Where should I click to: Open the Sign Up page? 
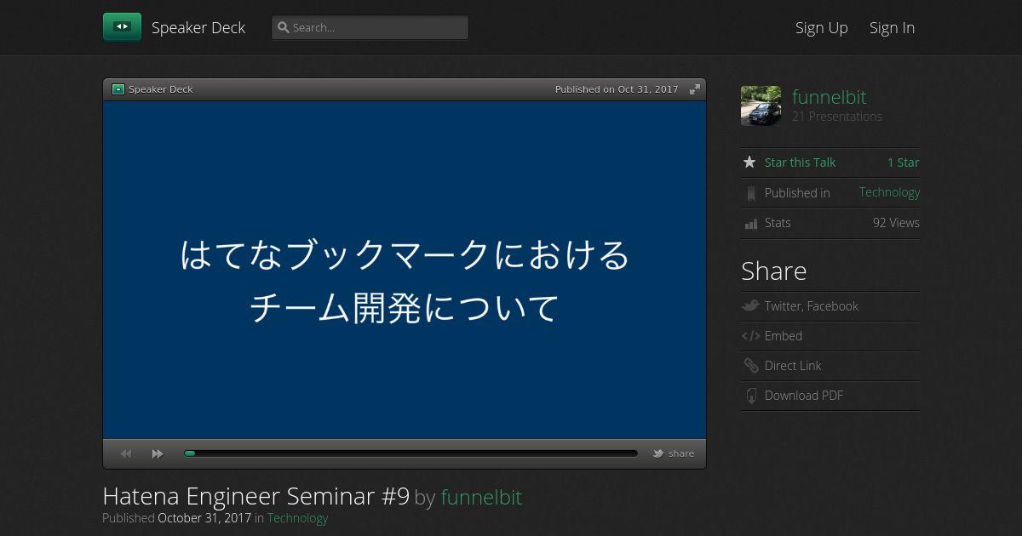click(x=822, y=27)
